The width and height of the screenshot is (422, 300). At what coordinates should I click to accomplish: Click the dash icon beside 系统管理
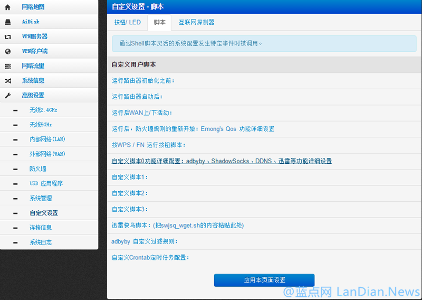pyautogui.click(x=15, y=199)
